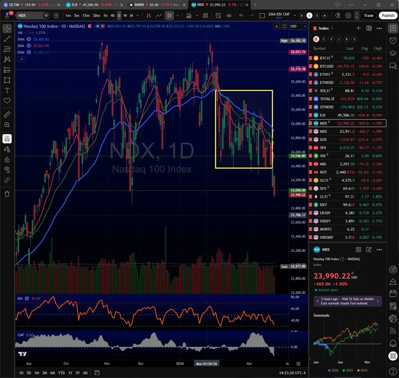Select the trend line drawing tool
The image size is (399, 378).
tap(7, 39)
